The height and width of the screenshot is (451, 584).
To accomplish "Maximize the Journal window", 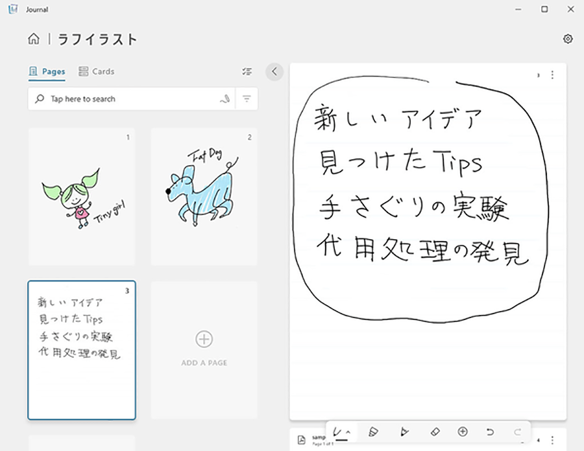I will (544, 9).
